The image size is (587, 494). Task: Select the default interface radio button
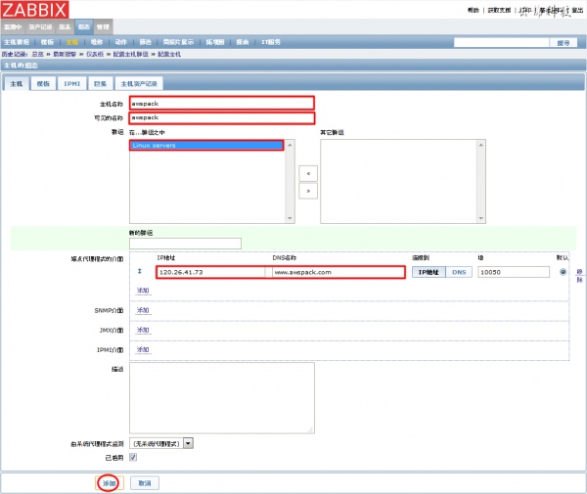point(563,272)
